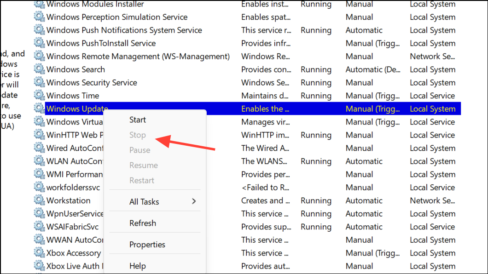Viewport: 488px width, 274px height.
Task: Click Running status in the Windows Search row
Action: (x=316, y=69)
